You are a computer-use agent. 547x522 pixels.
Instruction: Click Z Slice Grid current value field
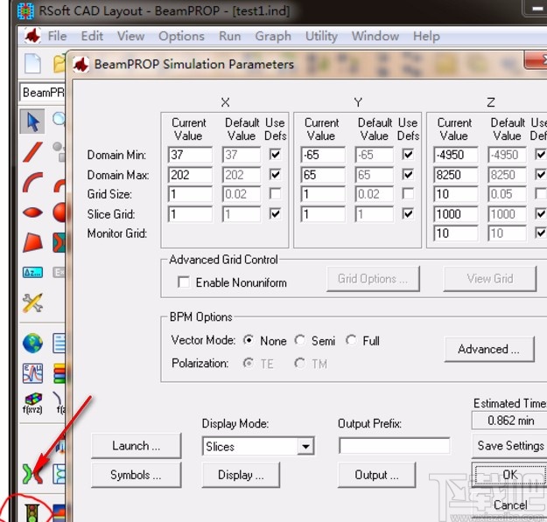tap(456, 214)
